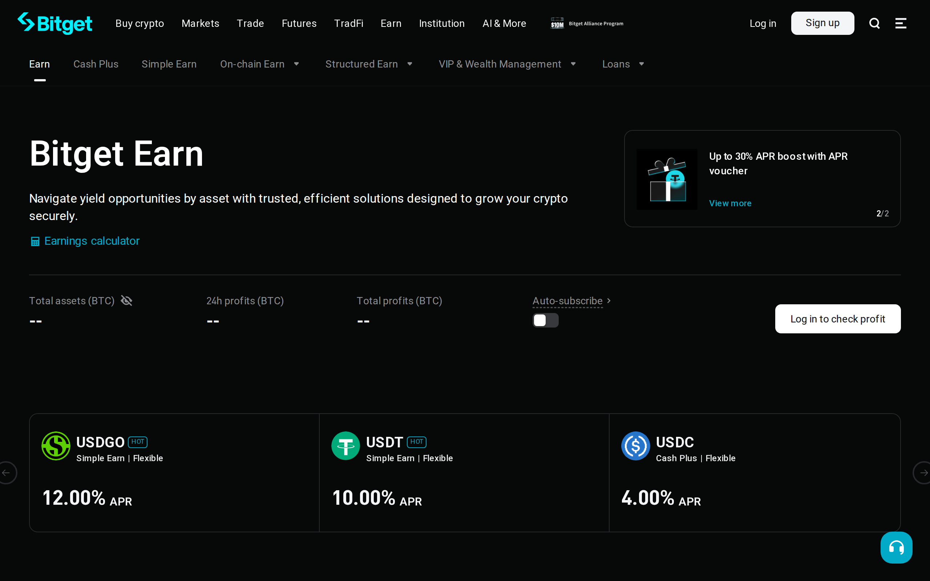Click the Log in link
The height and width of the screenshot is (581, 930).
(763, 24)
